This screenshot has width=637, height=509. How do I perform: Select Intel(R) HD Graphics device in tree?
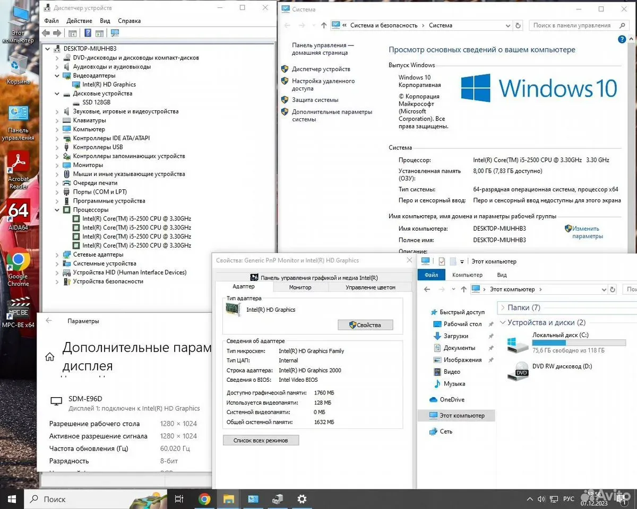[x=109, y=85]
